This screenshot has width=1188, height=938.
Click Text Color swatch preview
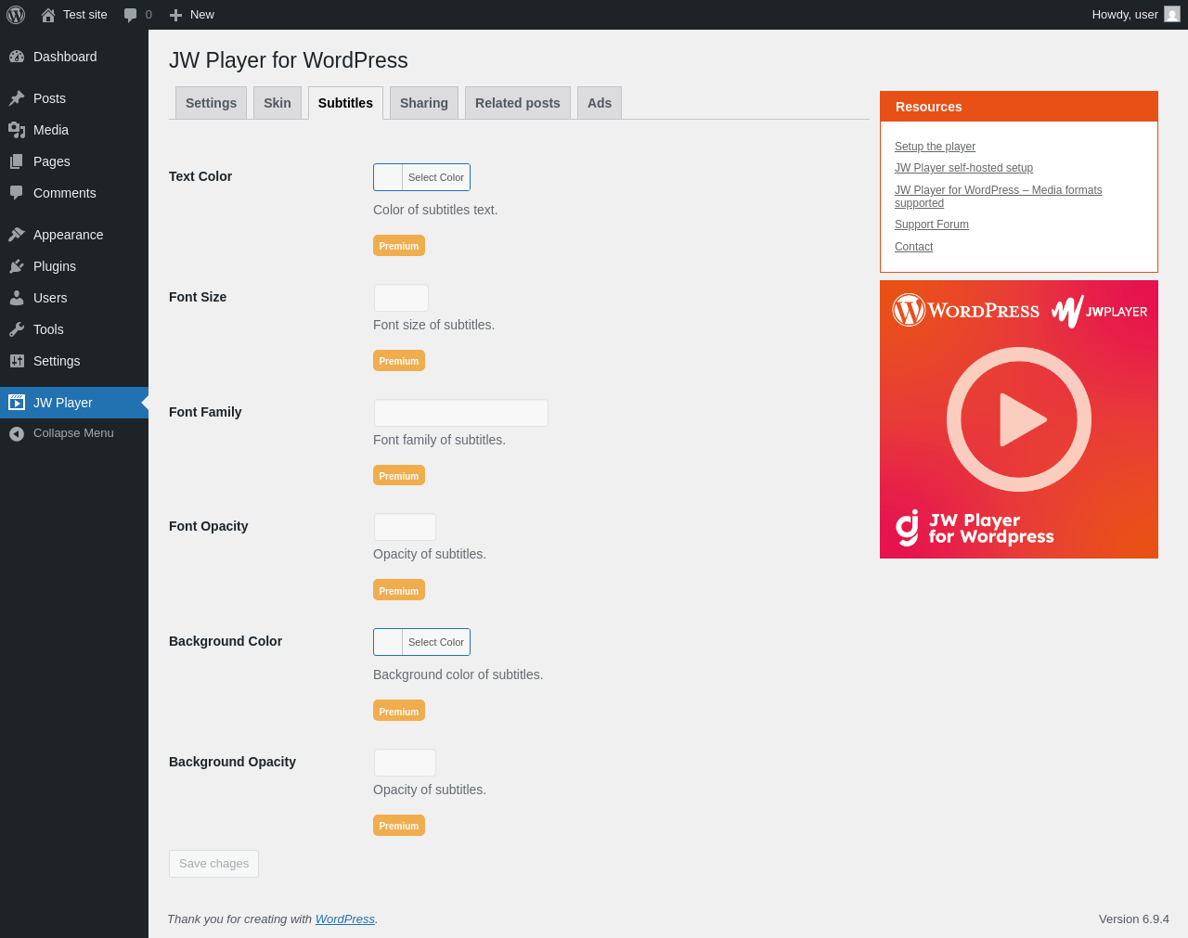pyautogui.click(x=388, y=177)
